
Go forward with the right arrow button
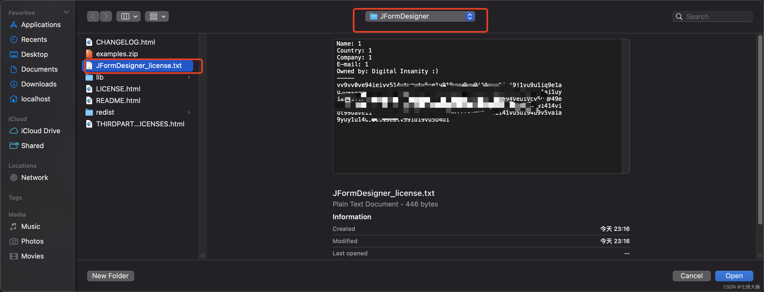106,16
